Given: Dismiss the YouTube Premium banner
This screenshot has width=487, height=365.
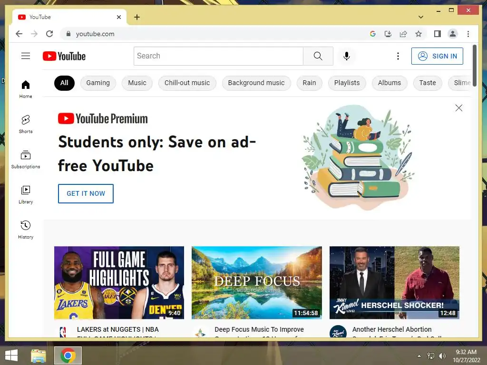Looking at the screenshot, I should (x=459, y=108).
